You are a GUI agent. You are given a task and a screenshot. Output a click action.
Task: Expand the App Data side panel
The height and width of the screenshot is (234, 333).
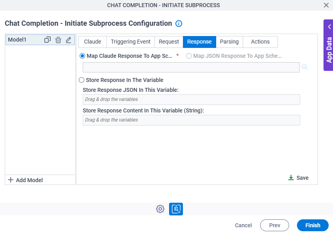coord(329,27)
